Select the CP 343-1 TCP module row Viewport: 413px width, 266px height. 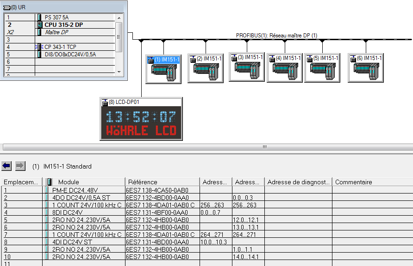tap(60, 47)
